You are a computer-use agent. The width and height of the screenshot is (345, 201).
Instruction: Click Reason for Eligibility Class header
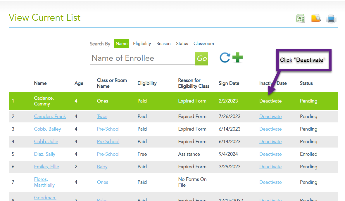tap(194, 83)
